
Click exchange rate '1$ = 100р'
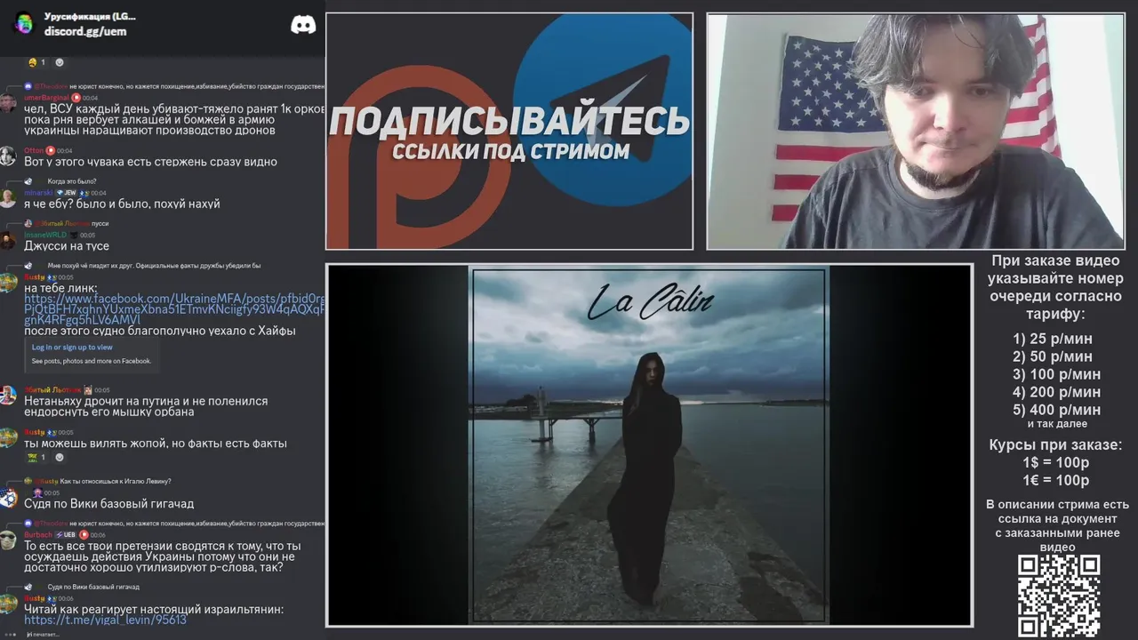point(1055,463)
